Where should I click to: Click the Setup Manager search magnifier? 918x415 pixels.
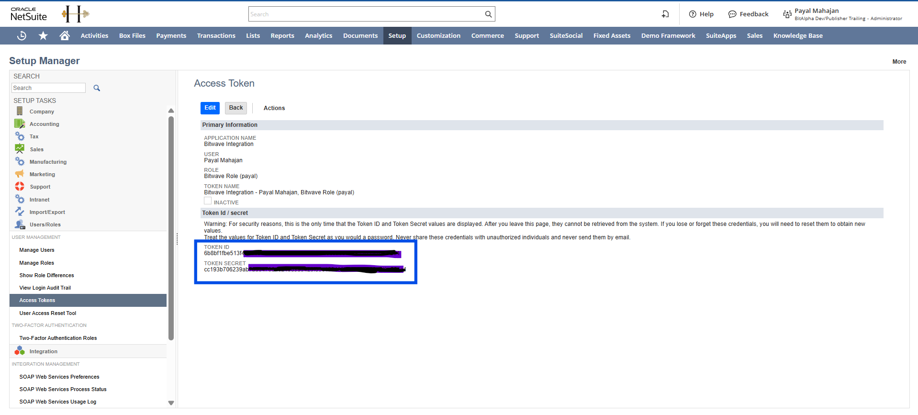97,88
